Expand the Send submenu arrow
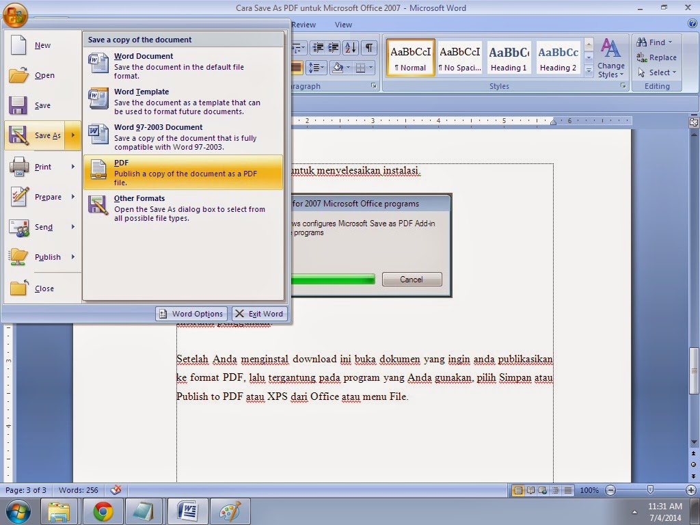Image resolution: width=700 pixels, height=525 pixels. click(x=72, y=227)
